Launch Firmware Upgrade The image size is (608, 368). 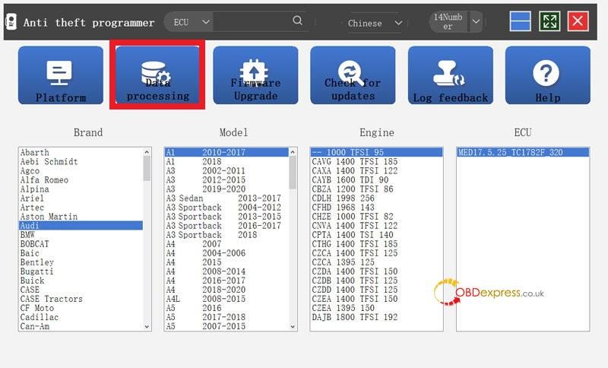pyautogui.click(x=255, y=75)
